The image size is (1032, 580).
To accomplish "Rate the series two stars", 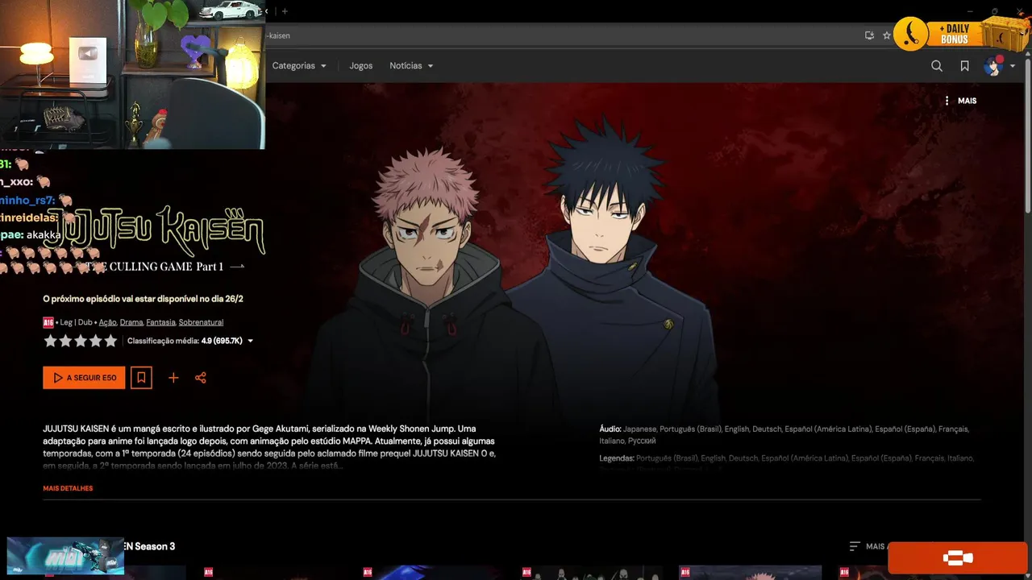I will [x=65, y=341].
